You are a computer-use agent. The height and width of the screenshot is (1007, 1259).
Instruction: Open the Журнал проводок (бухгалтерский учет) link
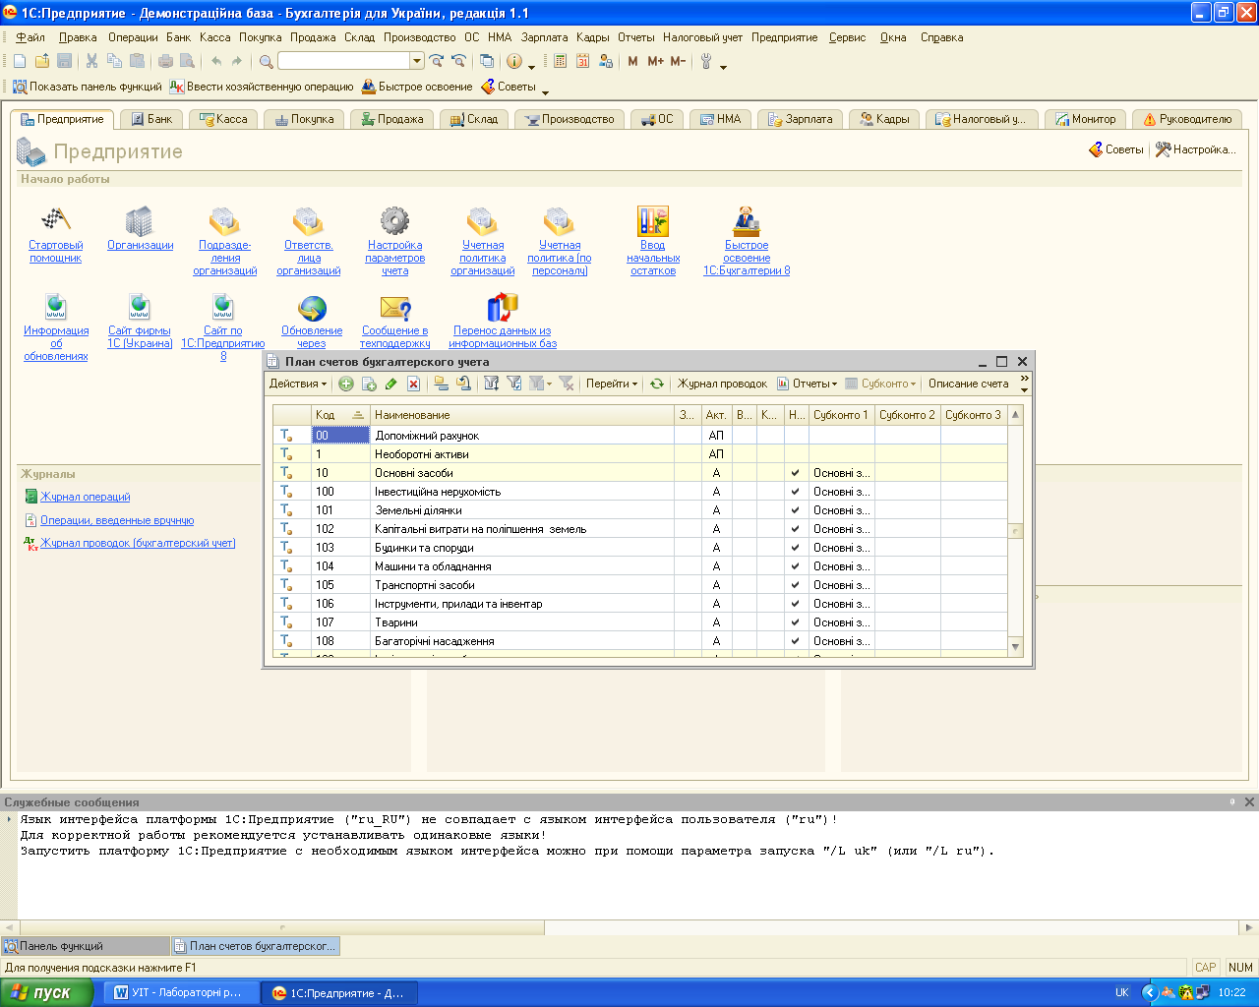138,544
